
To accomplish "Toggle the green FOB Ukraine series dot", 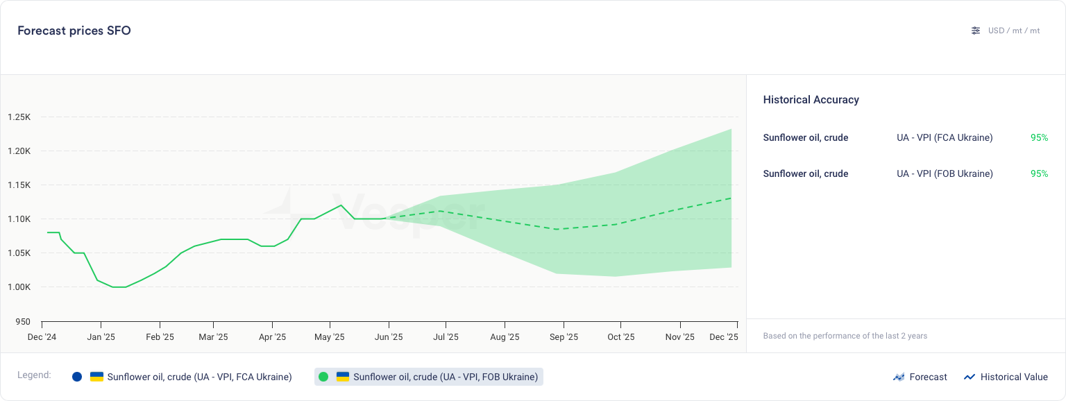I will (323, 377).
